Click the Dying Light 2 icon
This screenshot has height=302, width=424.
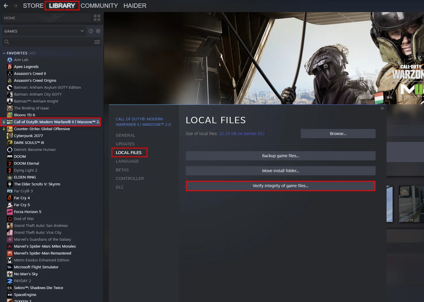coord(10,170)
